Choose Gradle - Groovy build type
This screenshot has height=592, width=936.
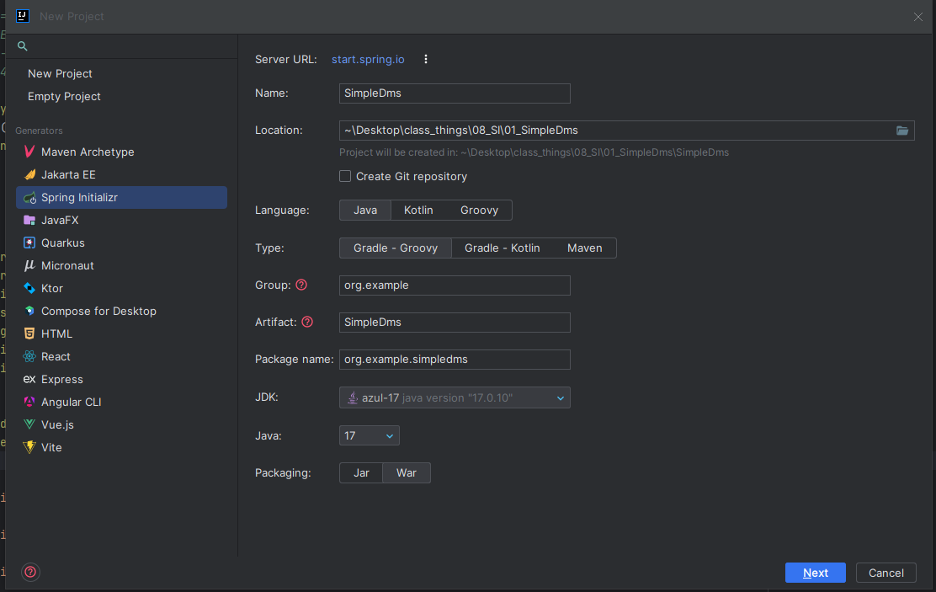click(x=395, y=248)
